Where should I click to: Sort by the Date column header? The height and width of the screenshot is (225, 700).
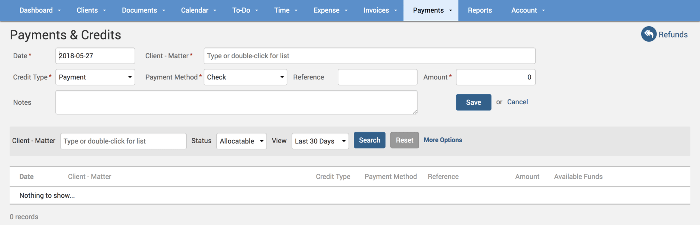click(x=26, y=177)
